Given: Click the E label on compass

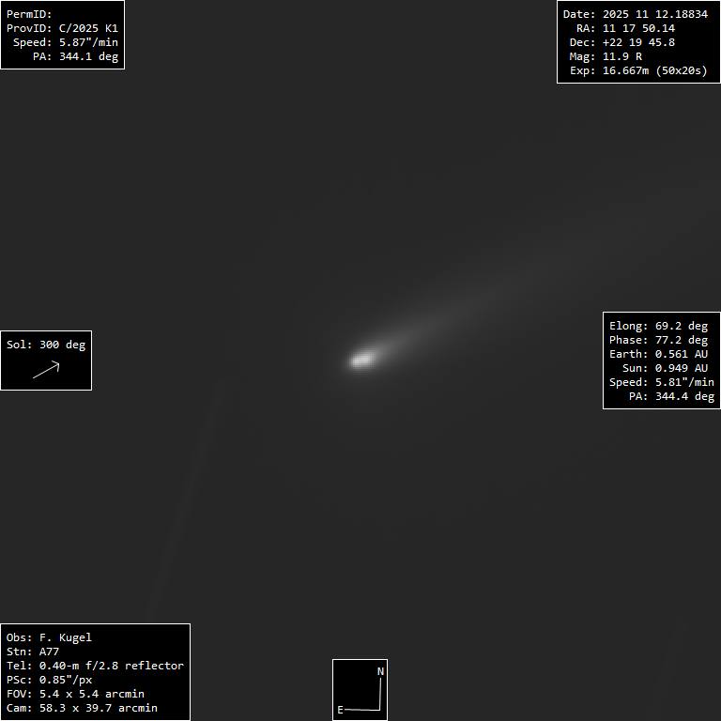Looking at the screenshot, I should (340, 711).
